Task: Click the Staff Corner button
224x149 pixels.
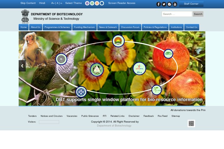Action: coord(191,4)
